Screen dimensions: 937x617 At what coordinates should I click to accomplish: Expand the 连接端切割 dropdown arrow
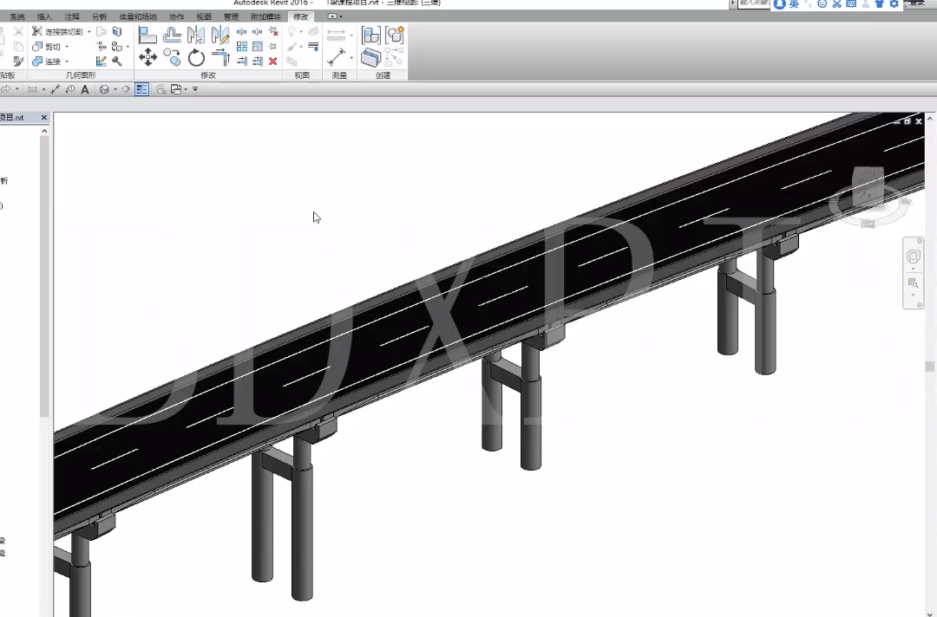coord(89,31)
